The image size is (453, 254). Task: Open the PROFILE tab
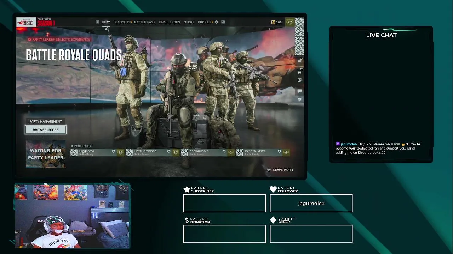[x=205, y=22]
